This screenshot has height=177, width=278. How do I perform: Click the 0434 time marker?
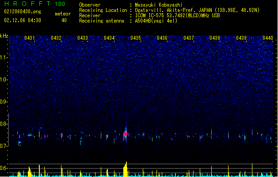[109, 38]
